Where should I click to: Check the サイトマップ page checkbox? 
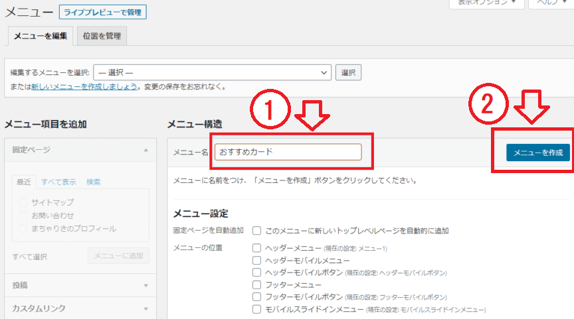pos(24,202)
